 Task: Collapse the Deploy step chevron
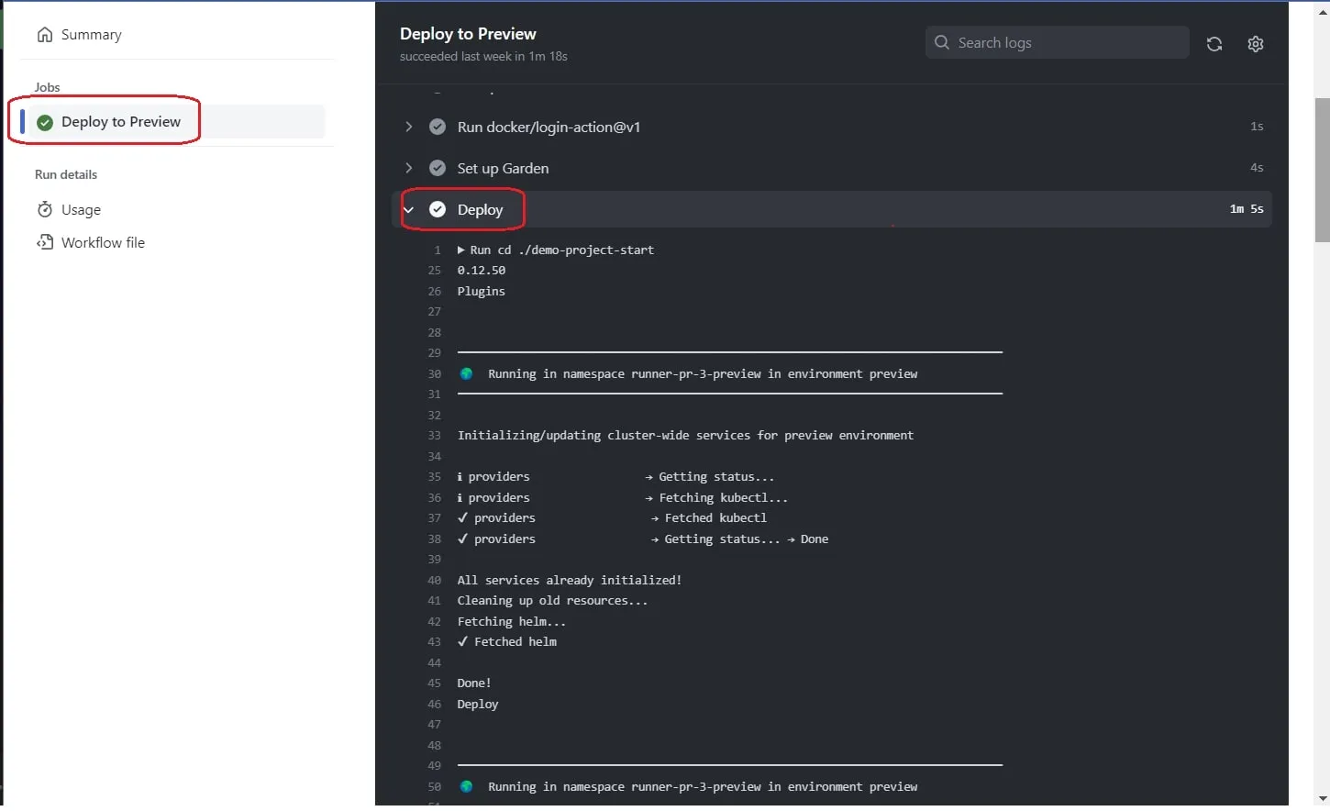(x=408, y=209)
